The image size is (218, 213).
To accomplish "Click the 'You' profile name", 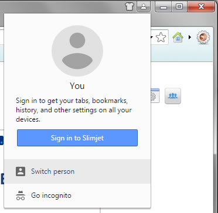I will [x=77, y=86].
